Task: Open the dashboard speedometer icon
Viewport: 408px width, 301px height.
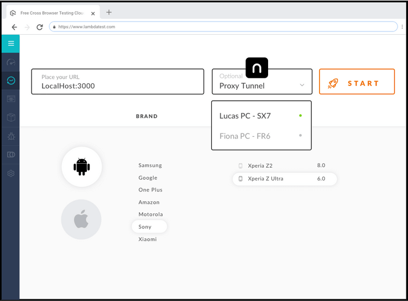Action: click(11, 62)
